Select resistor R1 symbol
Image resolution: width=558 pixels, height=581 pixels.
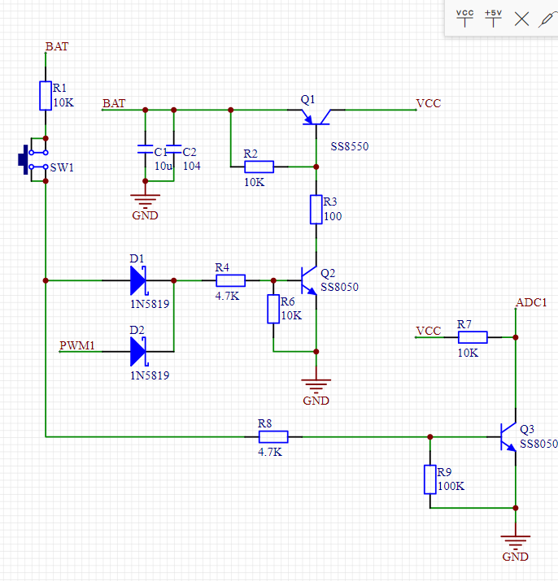click(46, 96)
